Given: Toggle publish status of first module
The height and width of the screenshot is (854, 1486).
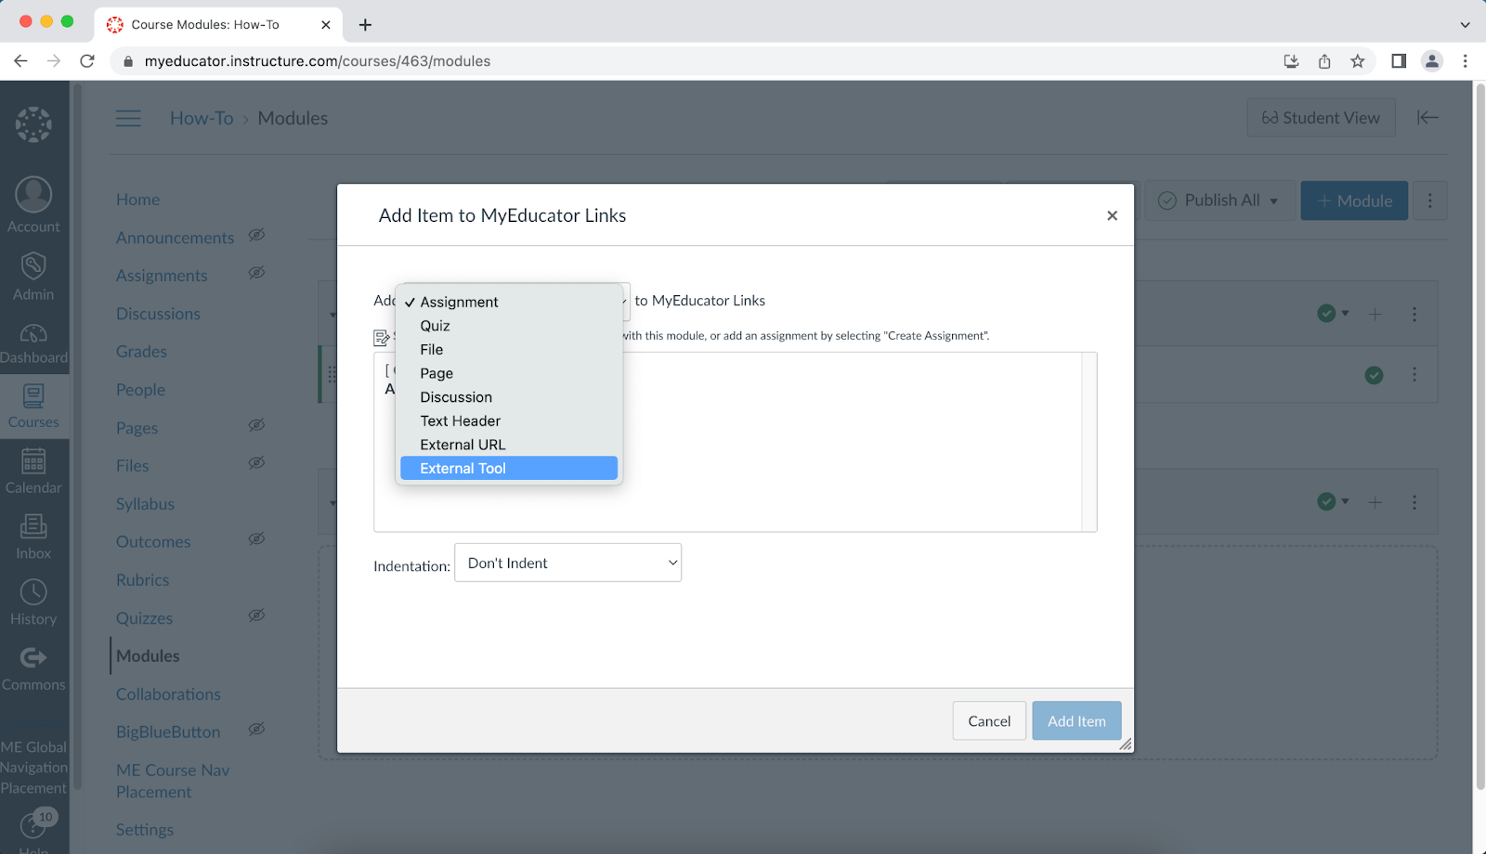Looking at the screenshot, I should 1333,314.
